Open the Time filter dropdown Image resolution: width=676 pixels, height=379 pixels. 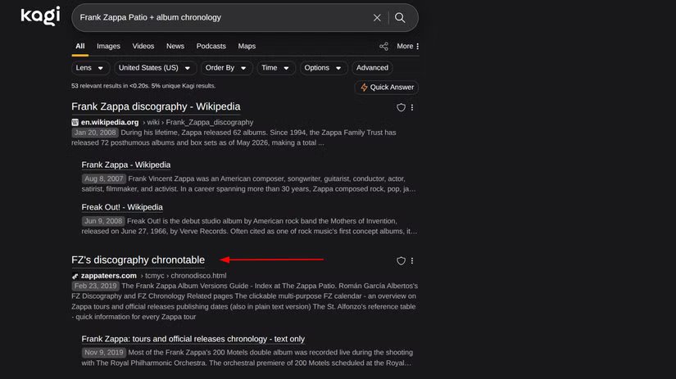coord(275,68)
